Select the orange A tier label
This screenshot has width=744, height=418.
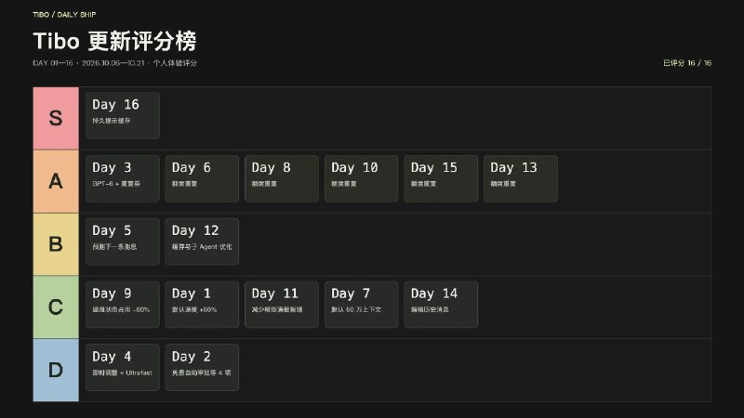point(56,181)
